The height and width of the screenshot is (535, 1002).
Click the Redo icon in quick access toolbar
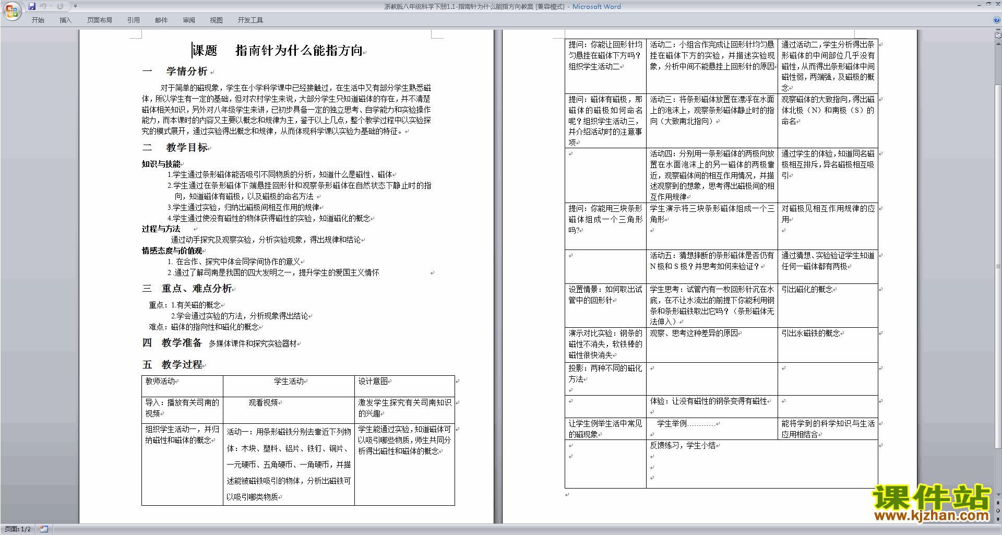60,6
